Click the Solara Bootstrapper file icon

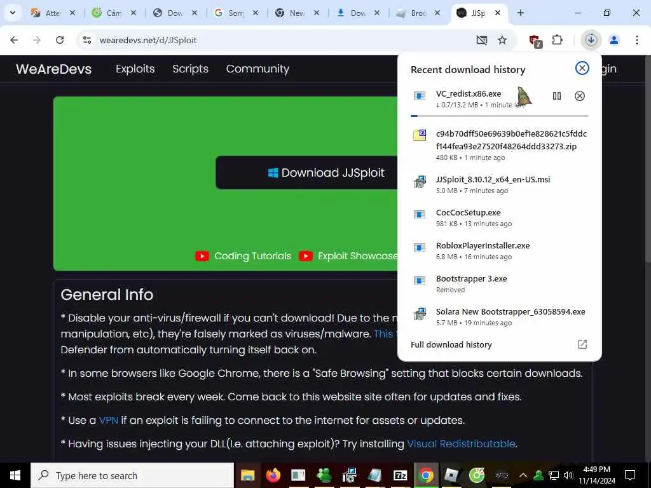420,314
